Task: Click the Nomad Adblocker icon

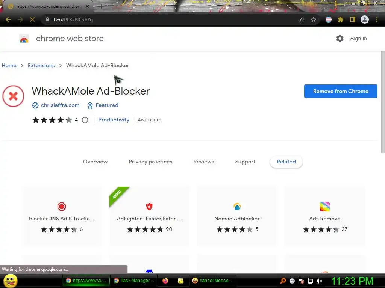Action: point(237,207)
